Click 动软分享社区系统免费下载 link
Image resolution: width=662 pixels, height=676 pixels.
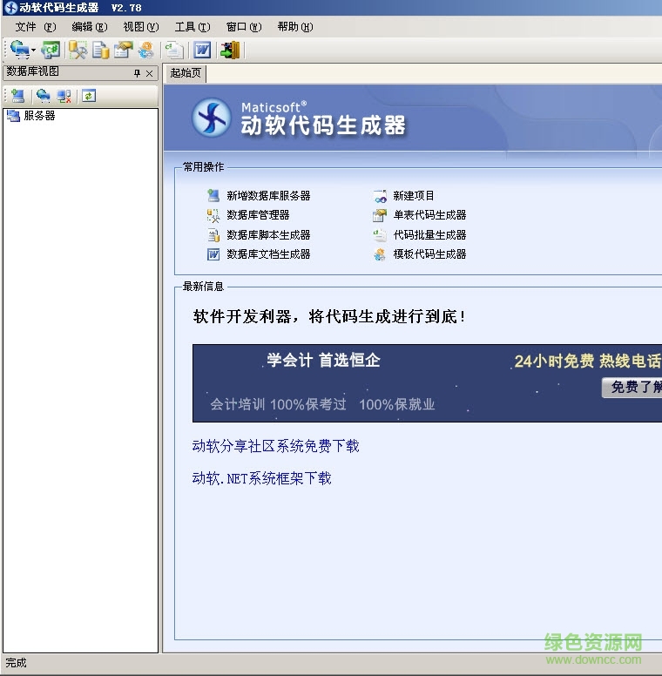tap(275, 446)
